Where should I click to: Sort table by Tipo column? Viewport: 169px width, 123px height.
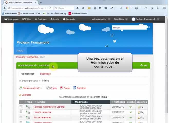tap(29, 102)
